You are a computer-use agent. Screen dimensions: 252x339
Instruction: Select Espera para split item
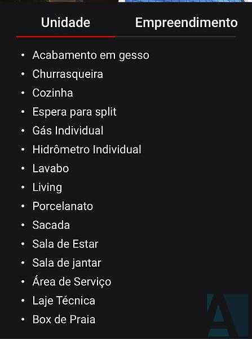click(74, 112)
